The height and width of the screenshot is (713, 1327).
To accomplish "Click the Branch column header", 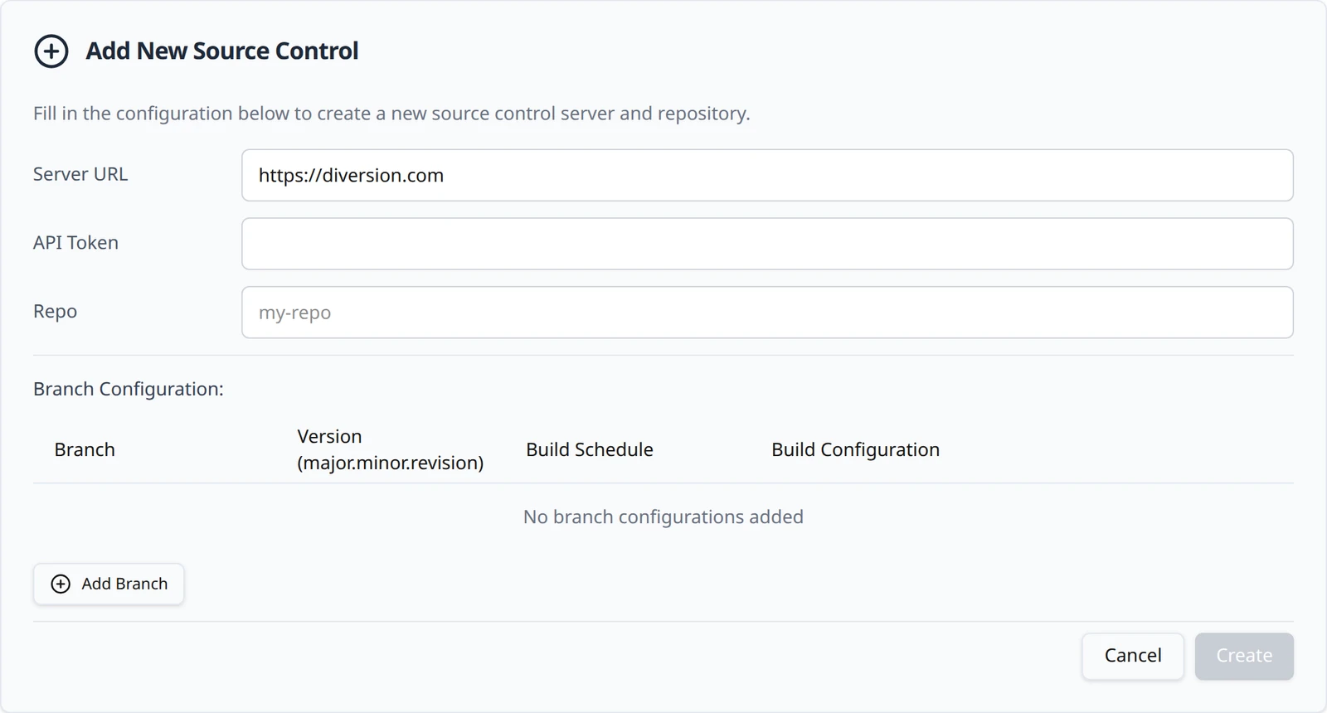I will (85, 449).
